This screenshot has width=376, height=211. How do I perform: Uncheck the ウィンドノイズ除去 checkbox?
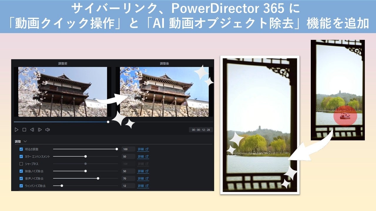(21, 186)
